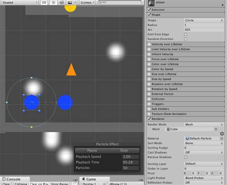Click the Cube mesh field
Viewport: 227px width, 185px height.
[x=189, y=129]
